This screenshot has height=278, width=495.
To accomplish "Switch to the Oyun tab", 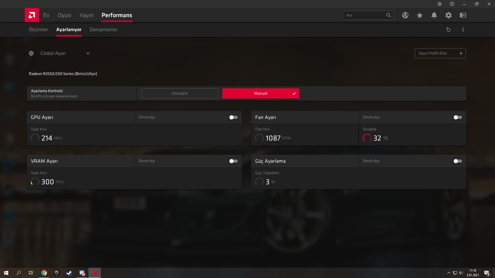I will click(64, 15).
